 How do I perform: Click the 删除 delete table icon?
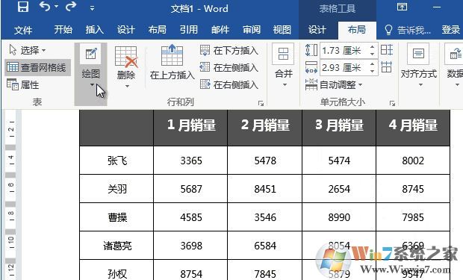point(126,57)
